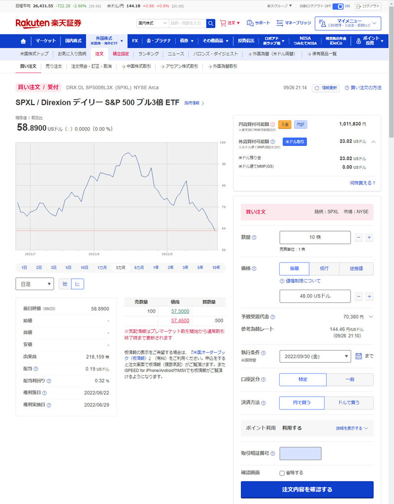Image resolution: width=394 pixels, height=504 pixels.
Task: Increase quantity with plus button
Action: 369,237
